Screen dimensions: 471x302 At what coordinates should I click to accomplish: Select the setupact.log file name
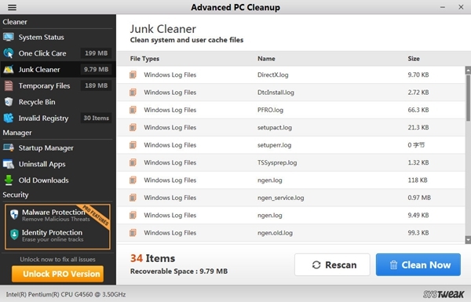(x=275, y=127)
